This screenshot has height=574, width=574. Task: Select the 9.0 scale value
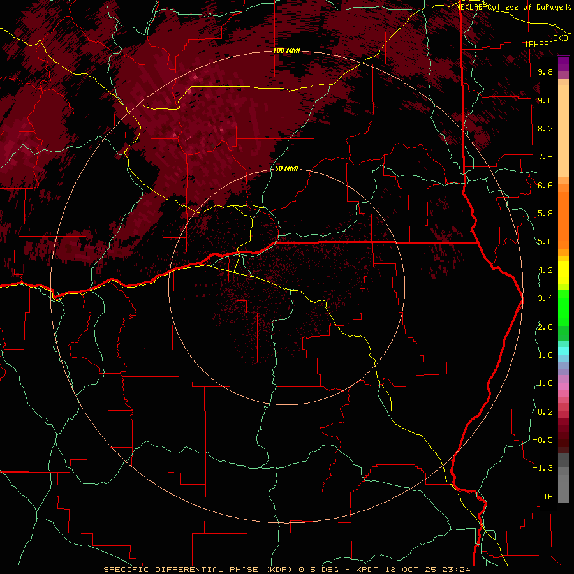(545, 100)
